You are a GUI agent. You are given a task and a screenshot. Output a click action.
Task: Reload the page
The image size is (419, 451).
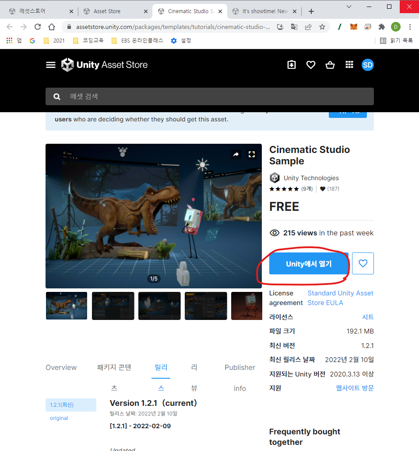pyautogui.click(x=38, y=27)
